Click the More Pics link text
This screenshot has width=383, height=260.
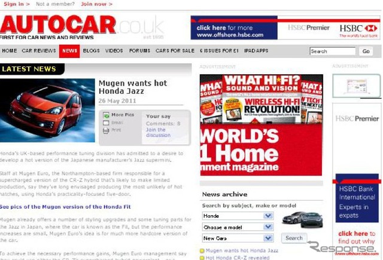[x=123, y=115]
